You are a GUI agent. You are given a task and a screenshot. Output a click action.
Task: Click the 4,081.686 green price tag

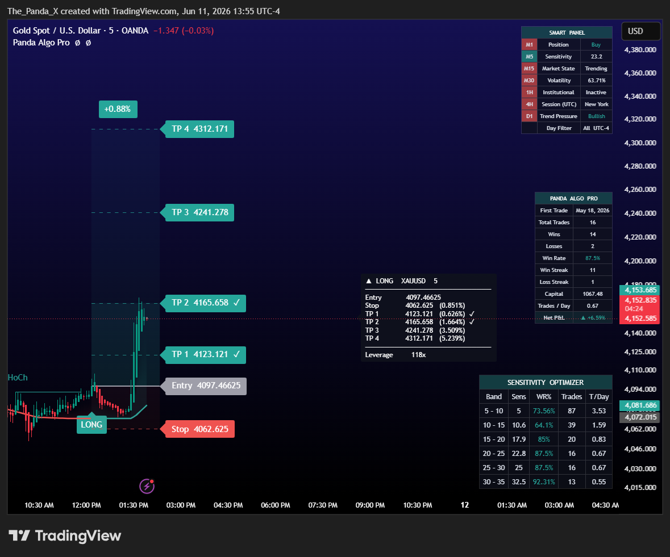640,405
